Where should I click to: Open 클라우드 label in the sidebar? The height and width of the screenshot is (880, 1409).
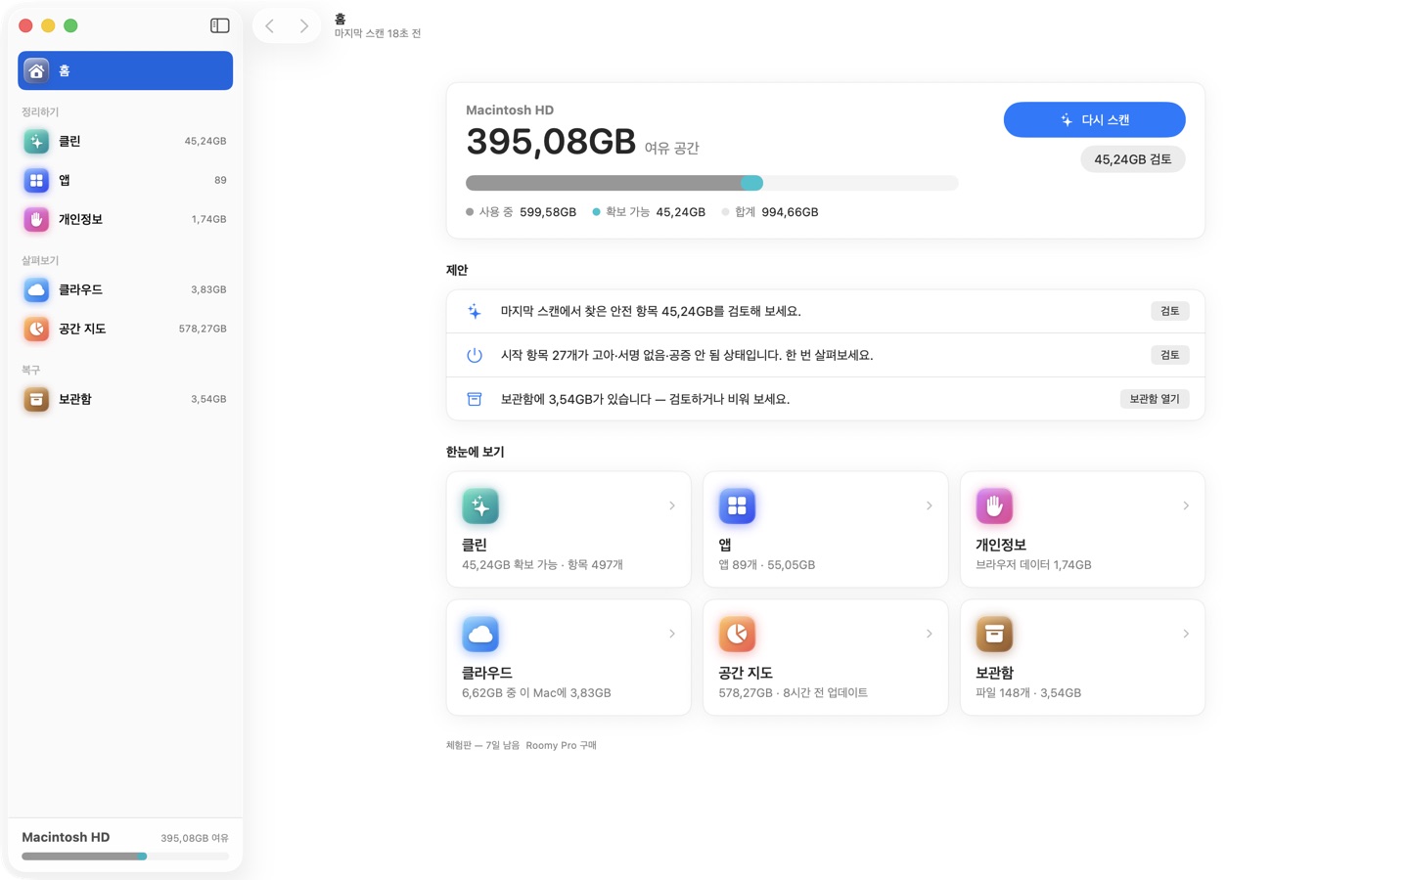click(80, 289)
